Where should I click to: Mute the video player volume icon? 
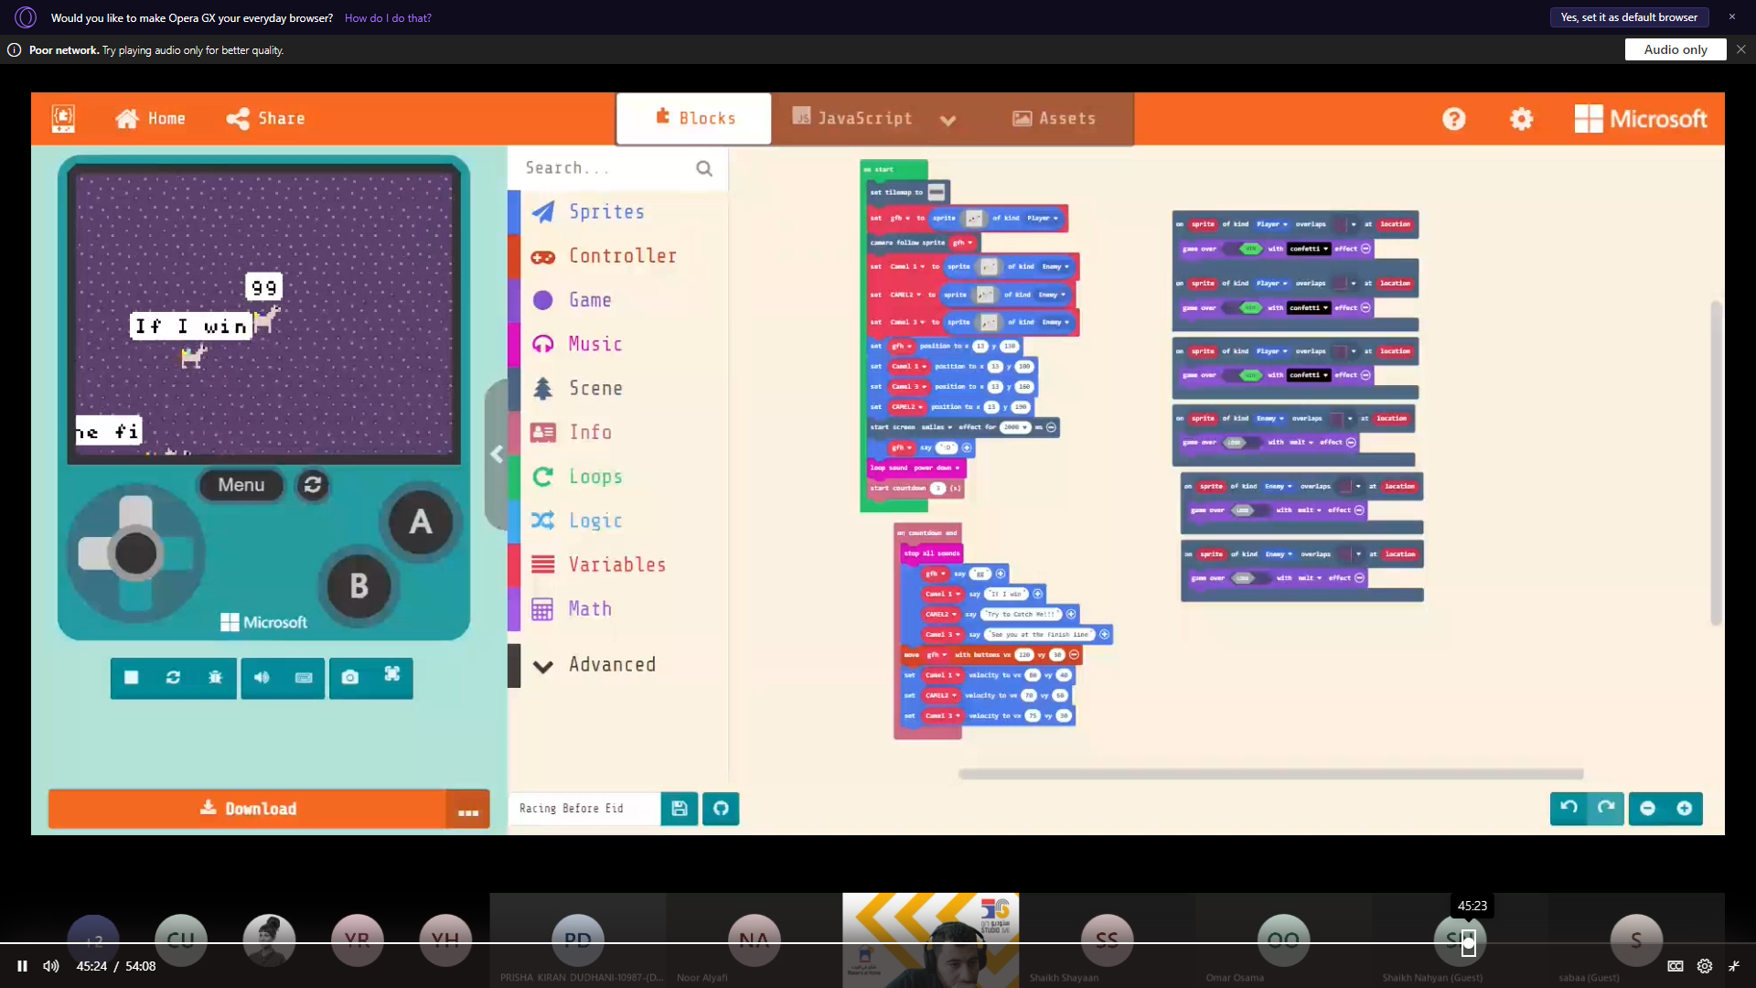click(x=51, y=966)
